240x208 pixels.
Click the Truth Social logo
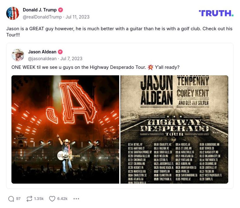pos(216,13)
